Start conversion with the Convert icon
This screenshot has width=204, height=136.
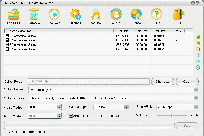click(x=54, y=15)
